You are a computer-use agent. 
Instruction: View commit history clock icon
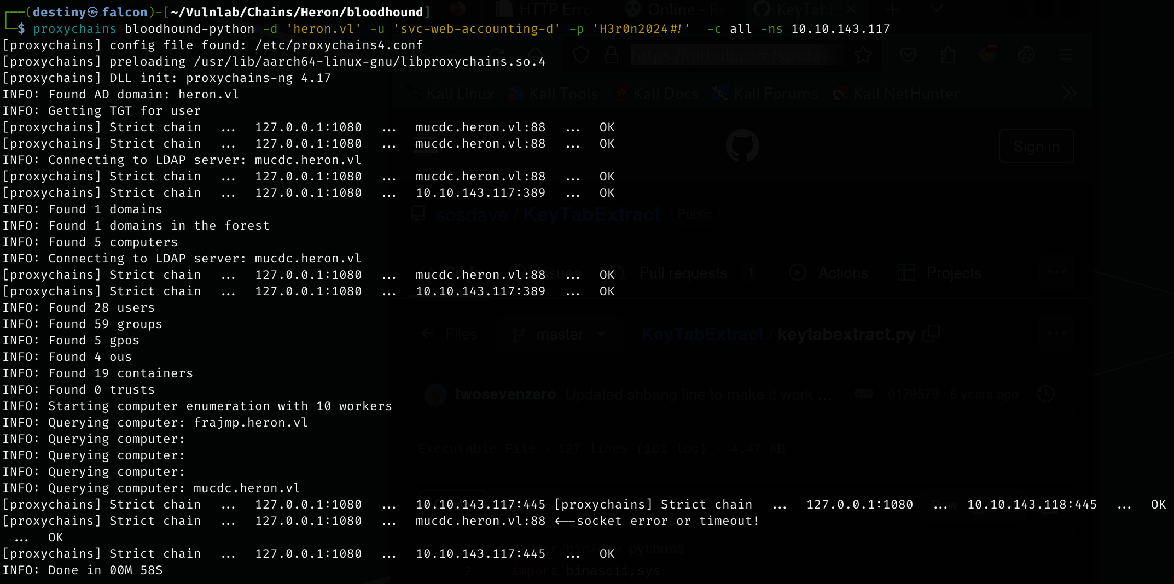(x=1045, y=394)
